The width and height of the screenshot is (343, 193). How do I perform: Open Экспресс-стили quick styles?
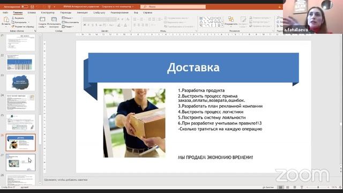point(243,21)
